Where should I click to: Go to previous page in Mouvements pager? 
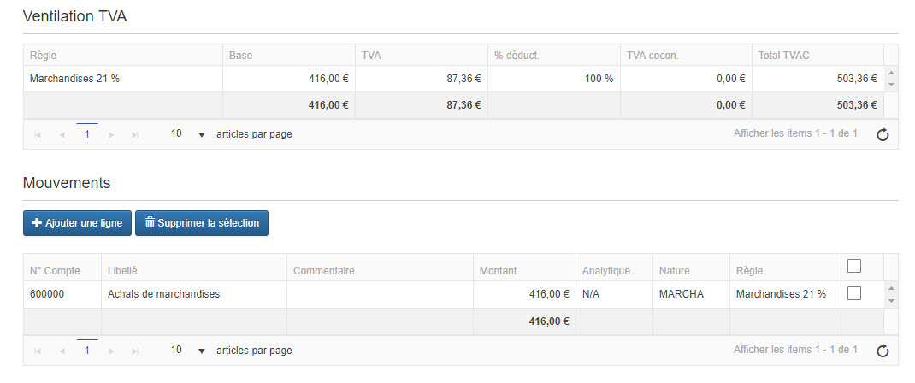pyautogui.click(x=62, y=351)
